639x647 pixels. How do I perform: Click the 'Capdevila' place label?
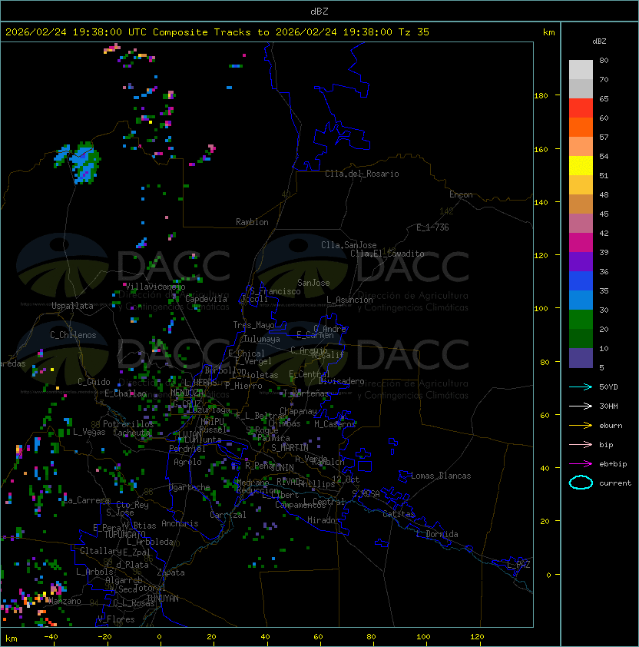click(x=206, y=299)
